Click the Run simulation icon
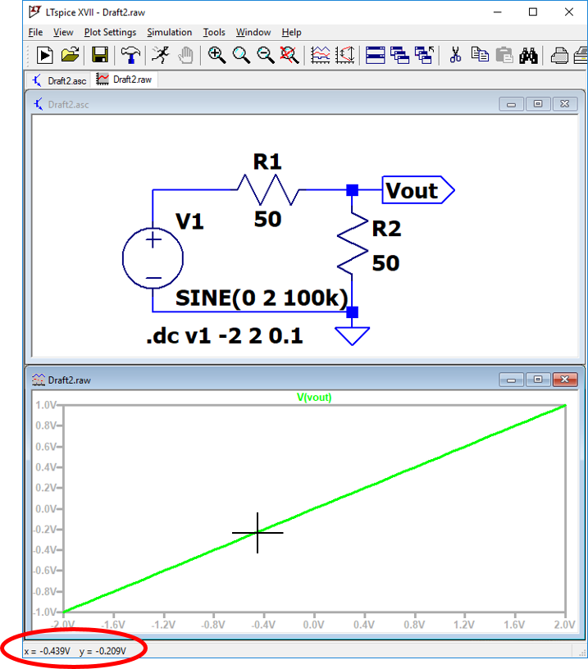Image resolution: width=588 pixels, height=669 pixels. coord(44,55)
